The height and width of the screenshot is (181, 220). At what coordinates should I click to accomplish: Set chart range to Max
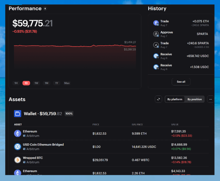(67, 83)
